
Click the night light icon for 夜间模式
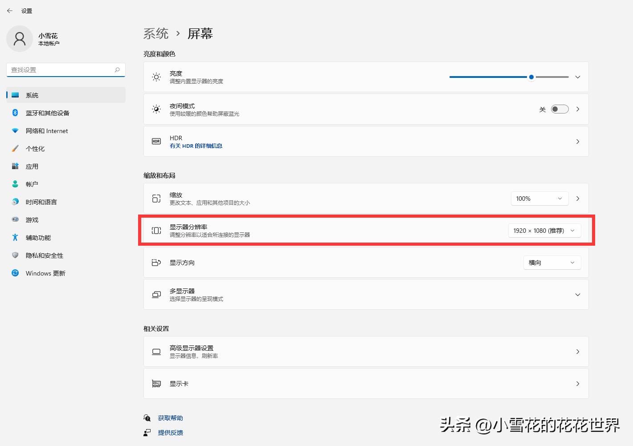tap(156, 109)
